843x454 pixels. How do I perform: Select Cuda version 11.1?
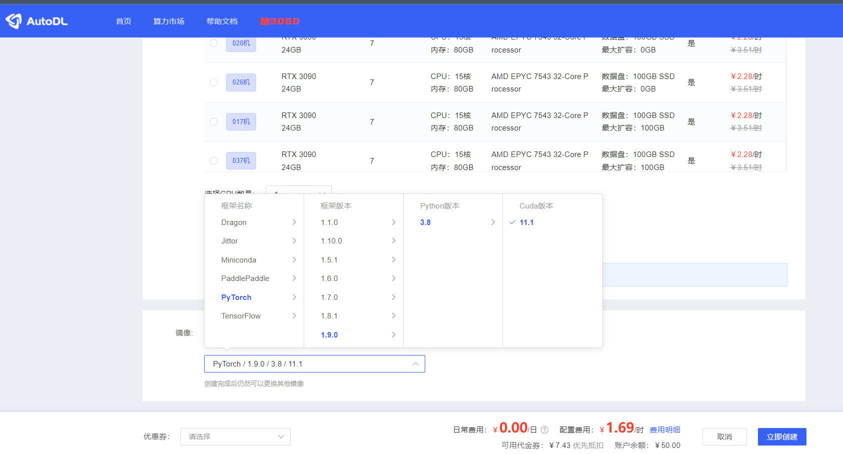(526, 222)
